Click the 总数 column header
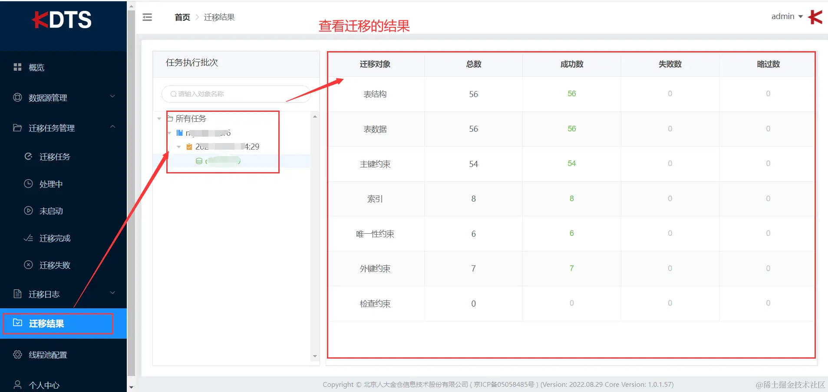 click(474, 64)
